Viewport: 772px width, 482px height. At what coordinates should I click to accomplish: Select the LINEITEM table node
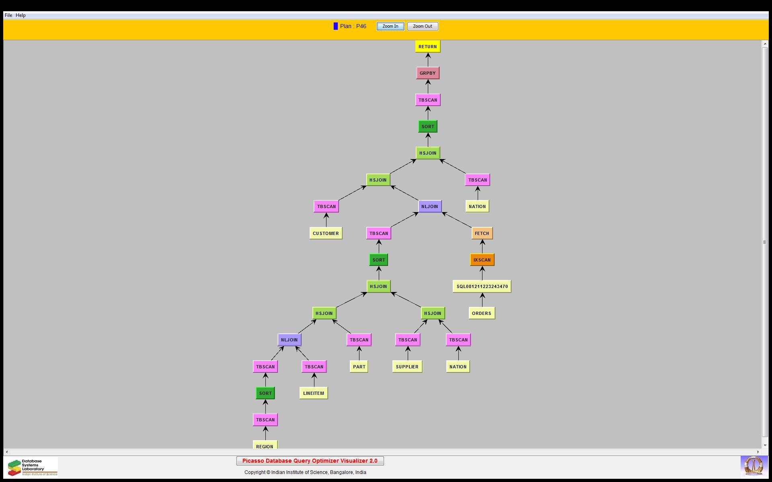point(313,393)
